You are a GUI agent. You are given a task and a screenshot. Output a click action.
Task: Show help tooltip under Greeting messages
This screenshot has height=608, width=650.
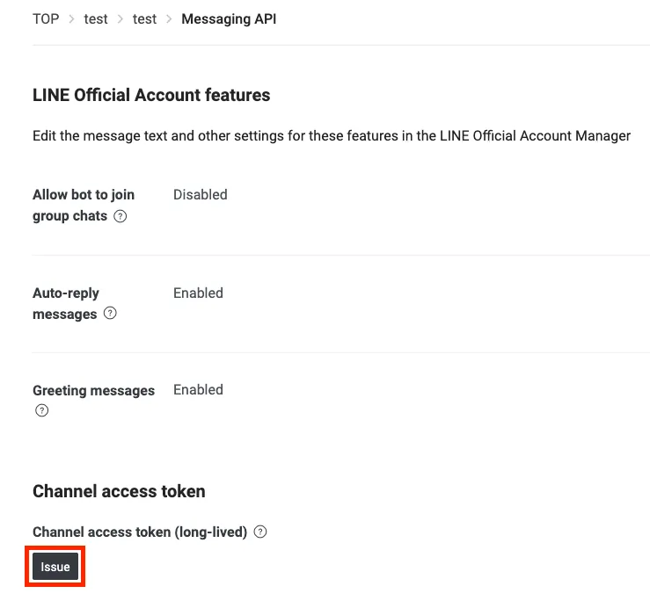(x=41, y=410)
